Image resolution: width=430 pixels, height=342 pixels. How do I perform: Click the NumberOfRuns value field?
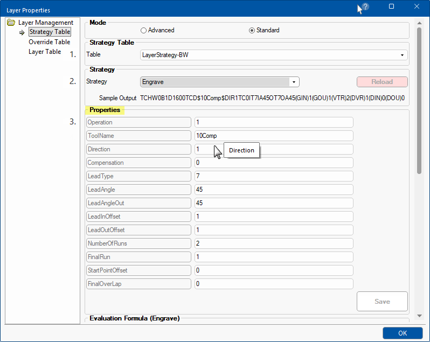point(274,243)
